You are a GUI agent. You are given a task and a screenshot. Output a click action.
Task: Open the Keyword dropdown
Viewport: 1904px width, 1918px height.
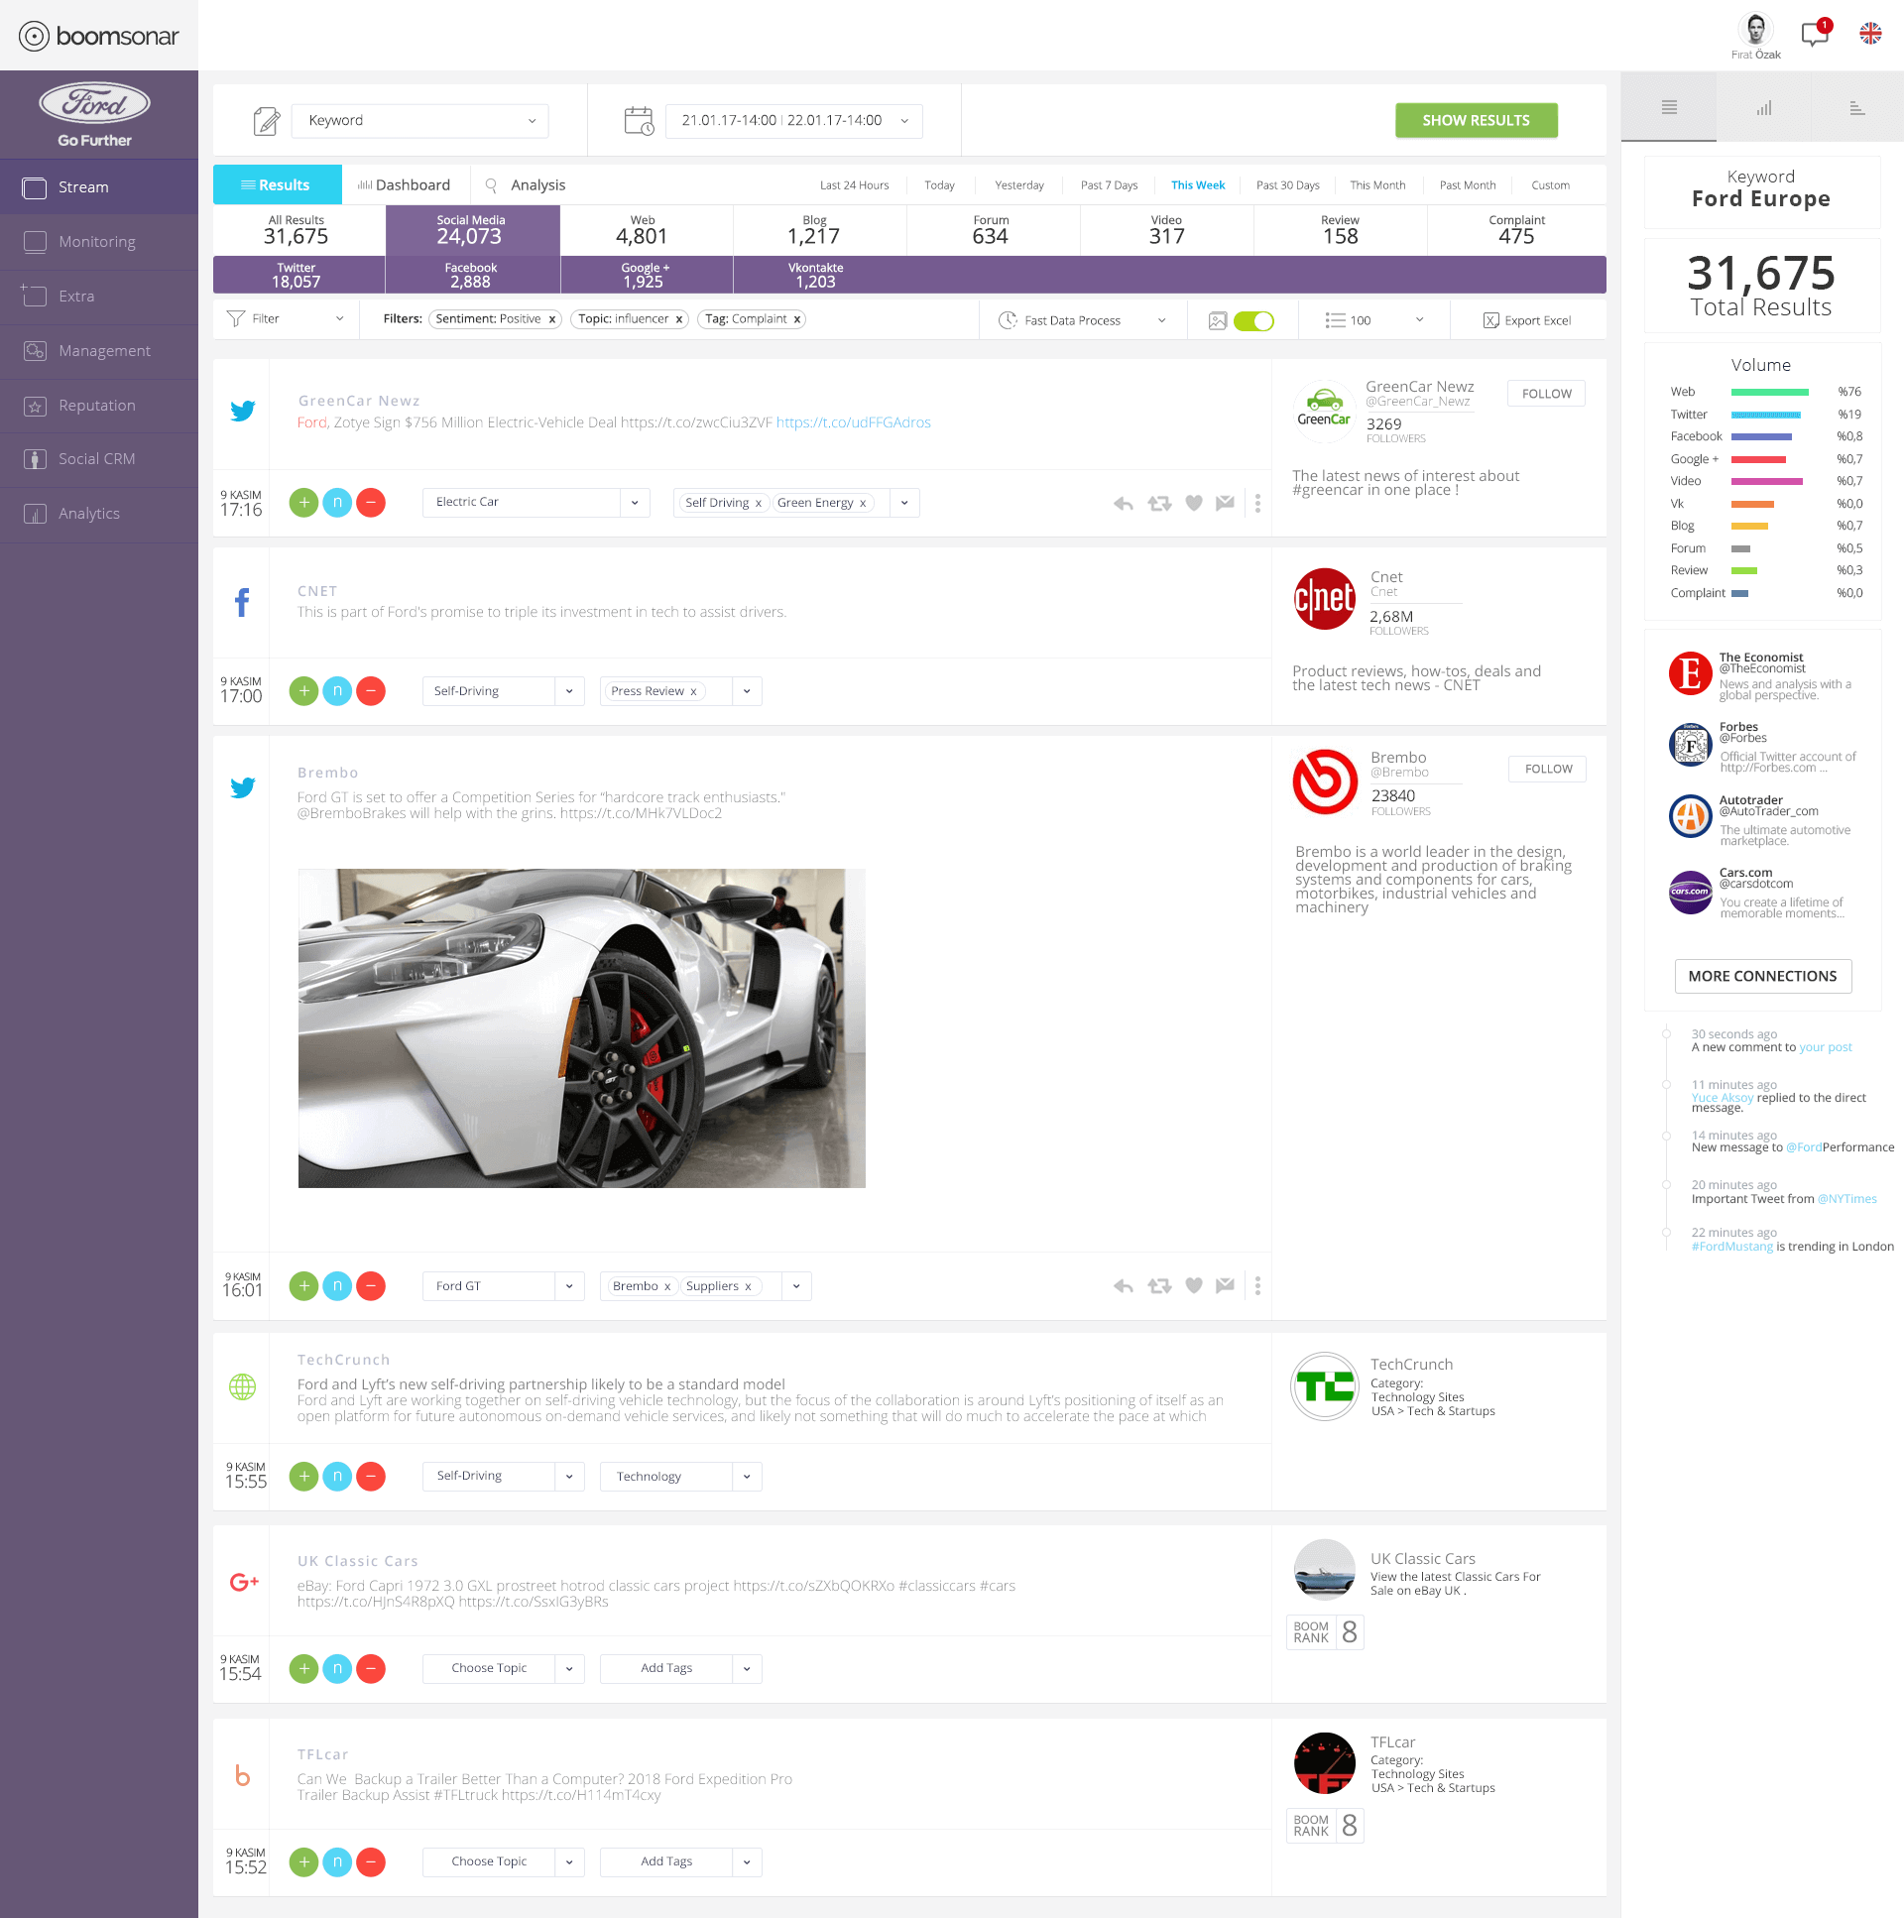point(419,121)
